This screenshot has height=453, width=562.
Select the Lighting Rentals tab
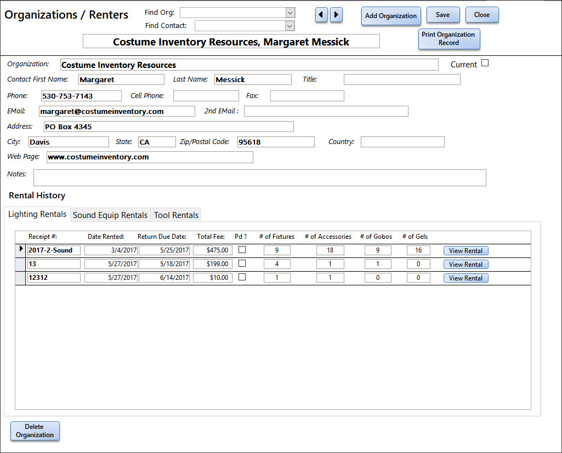pos(37,214)
